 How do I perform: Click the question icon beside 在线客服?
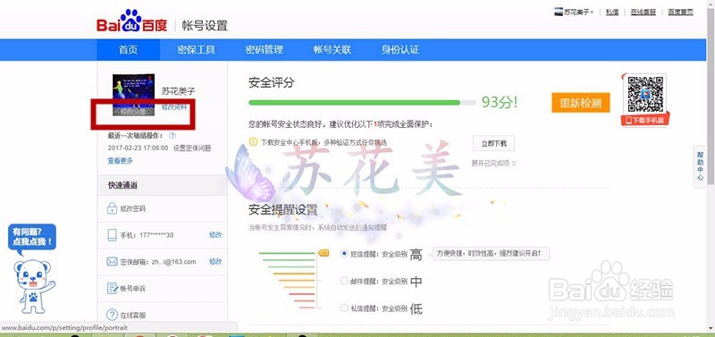click(112, 315)
